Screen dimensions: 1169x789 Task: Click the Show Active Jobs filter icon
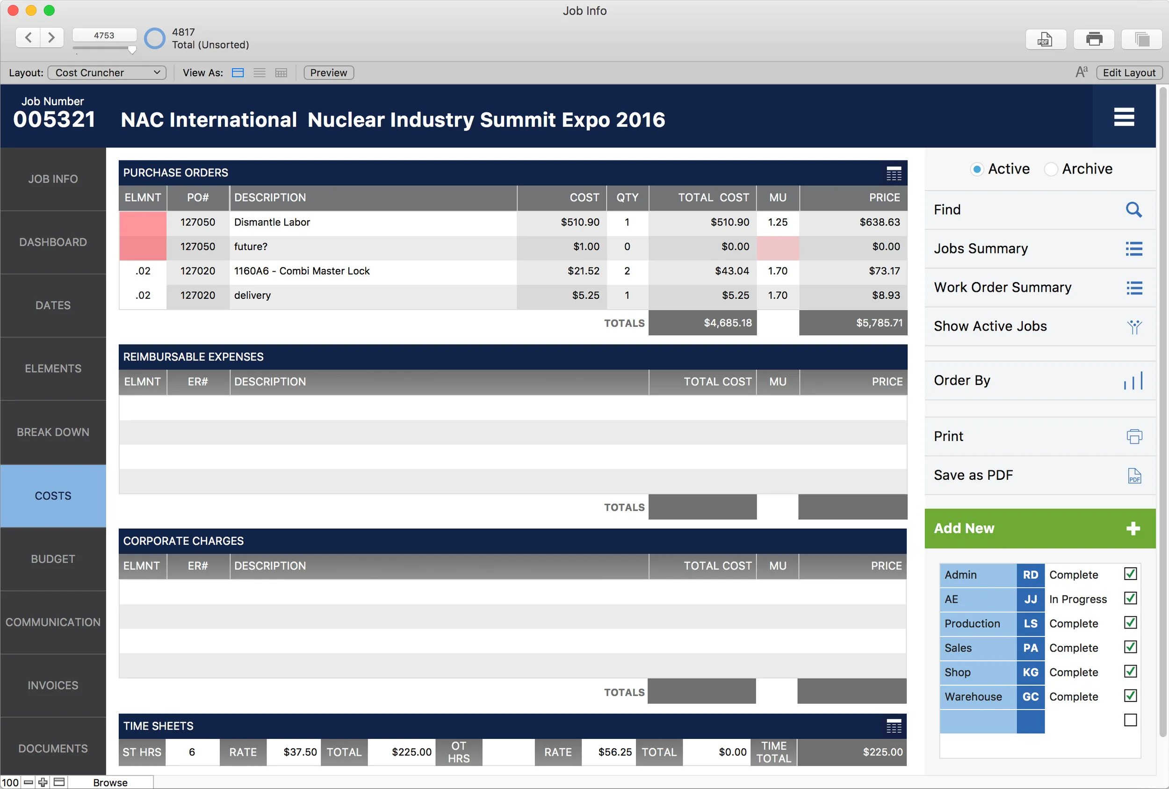pos(1134,326)
